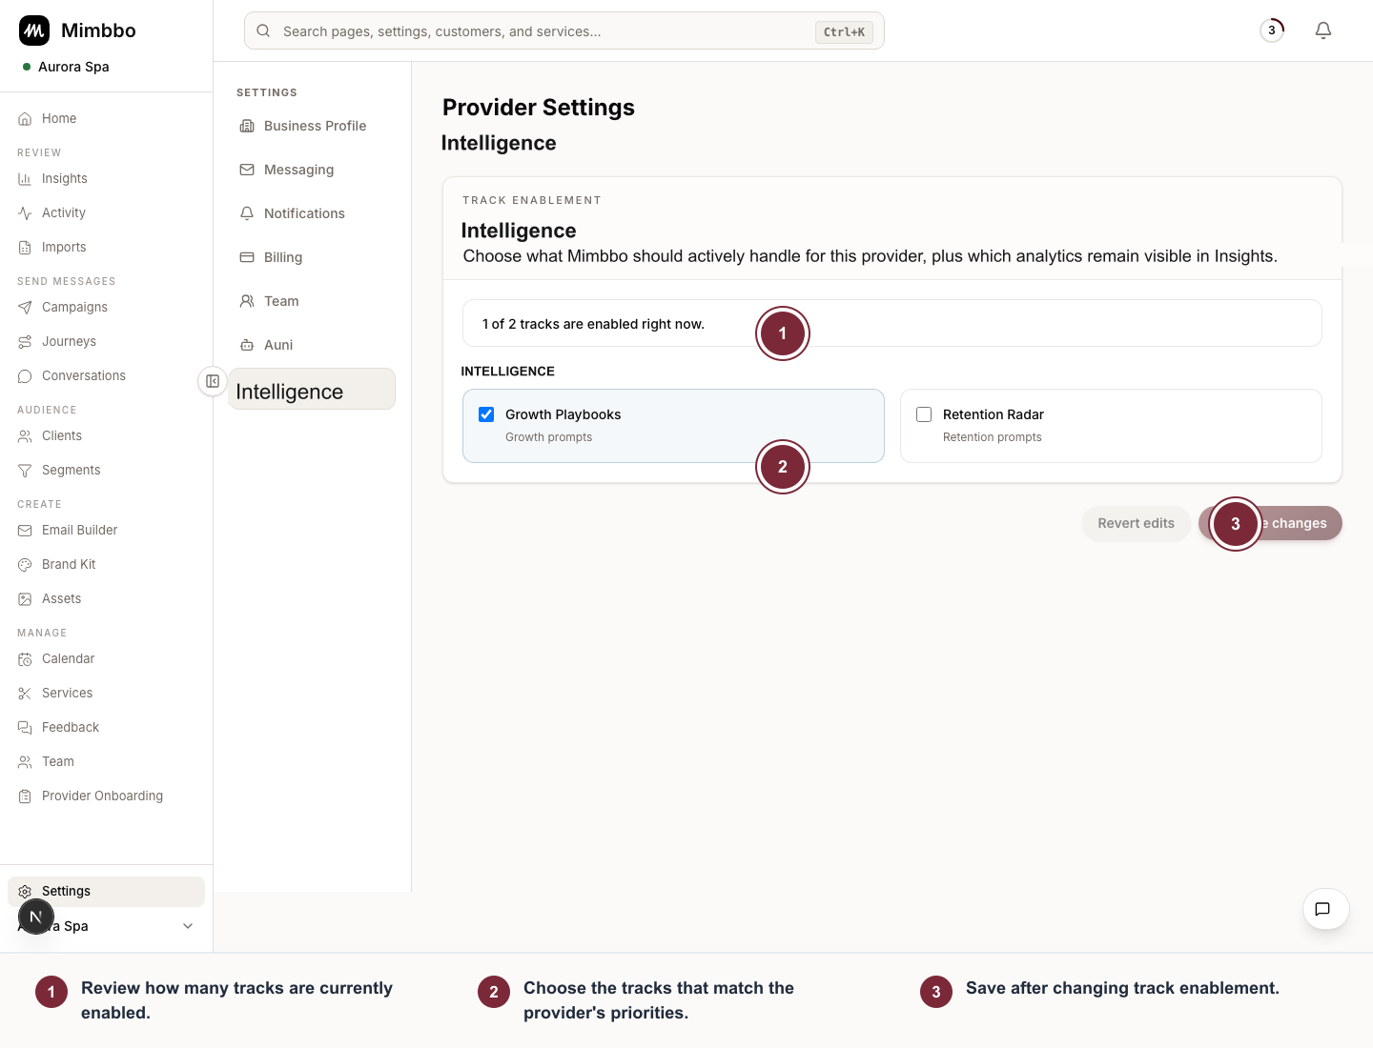Open the floating chat widget button

click(x=1325, y=909)
